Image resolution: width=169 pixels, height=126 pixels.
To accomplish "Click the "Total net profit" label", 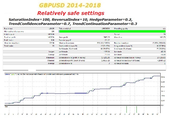I will [10, 37].
